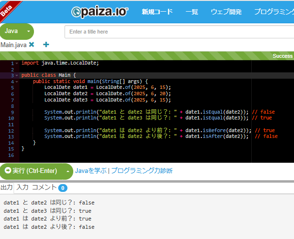Open ウェブ開発 in the navigation bar
294x239 pixels.
(x=226, y=12)
